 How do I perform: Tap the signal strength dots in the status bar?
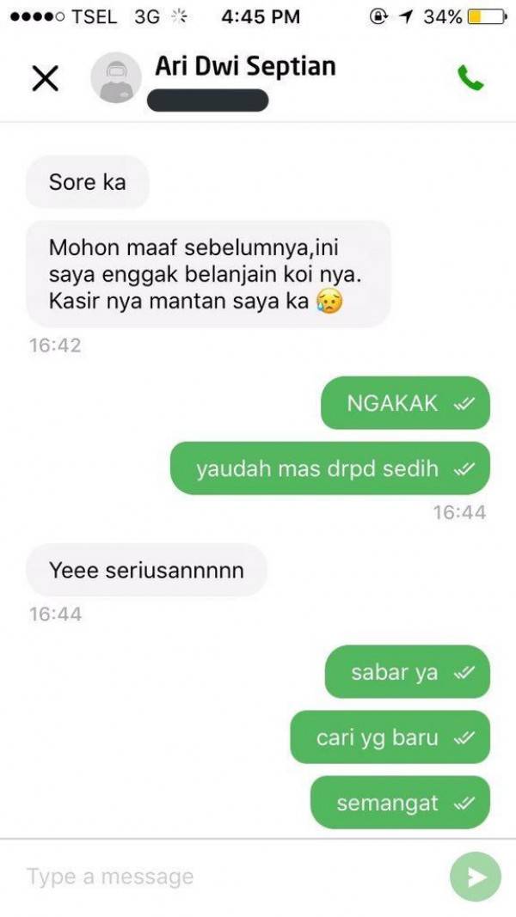[38, 17]
